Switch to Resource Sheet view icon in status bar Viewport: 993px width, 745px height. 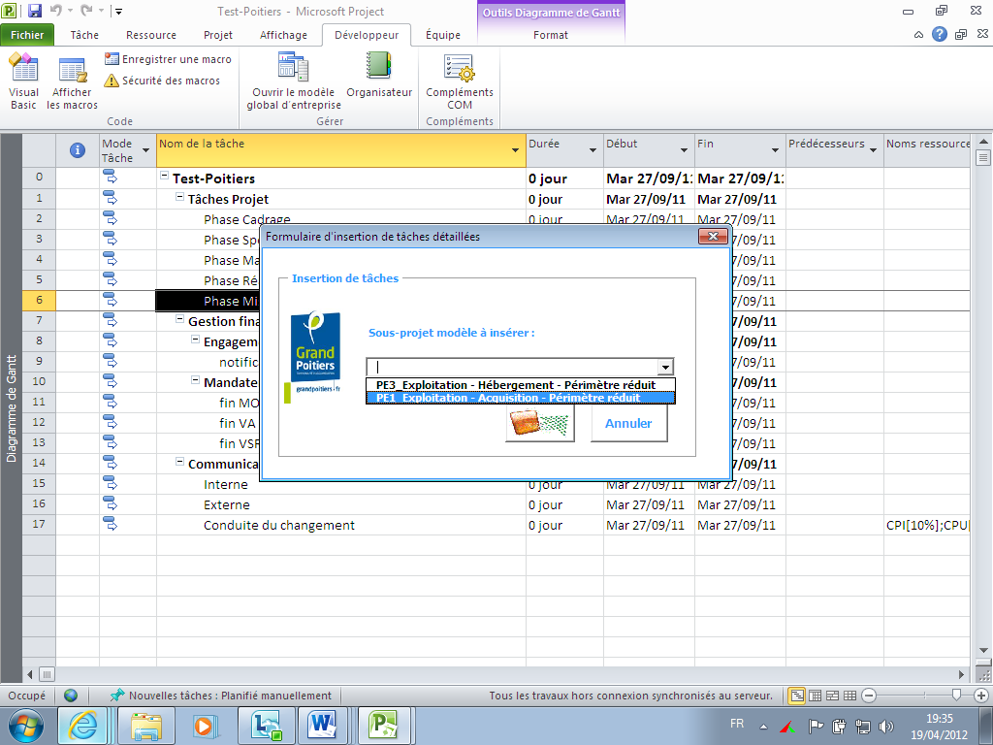849,696
